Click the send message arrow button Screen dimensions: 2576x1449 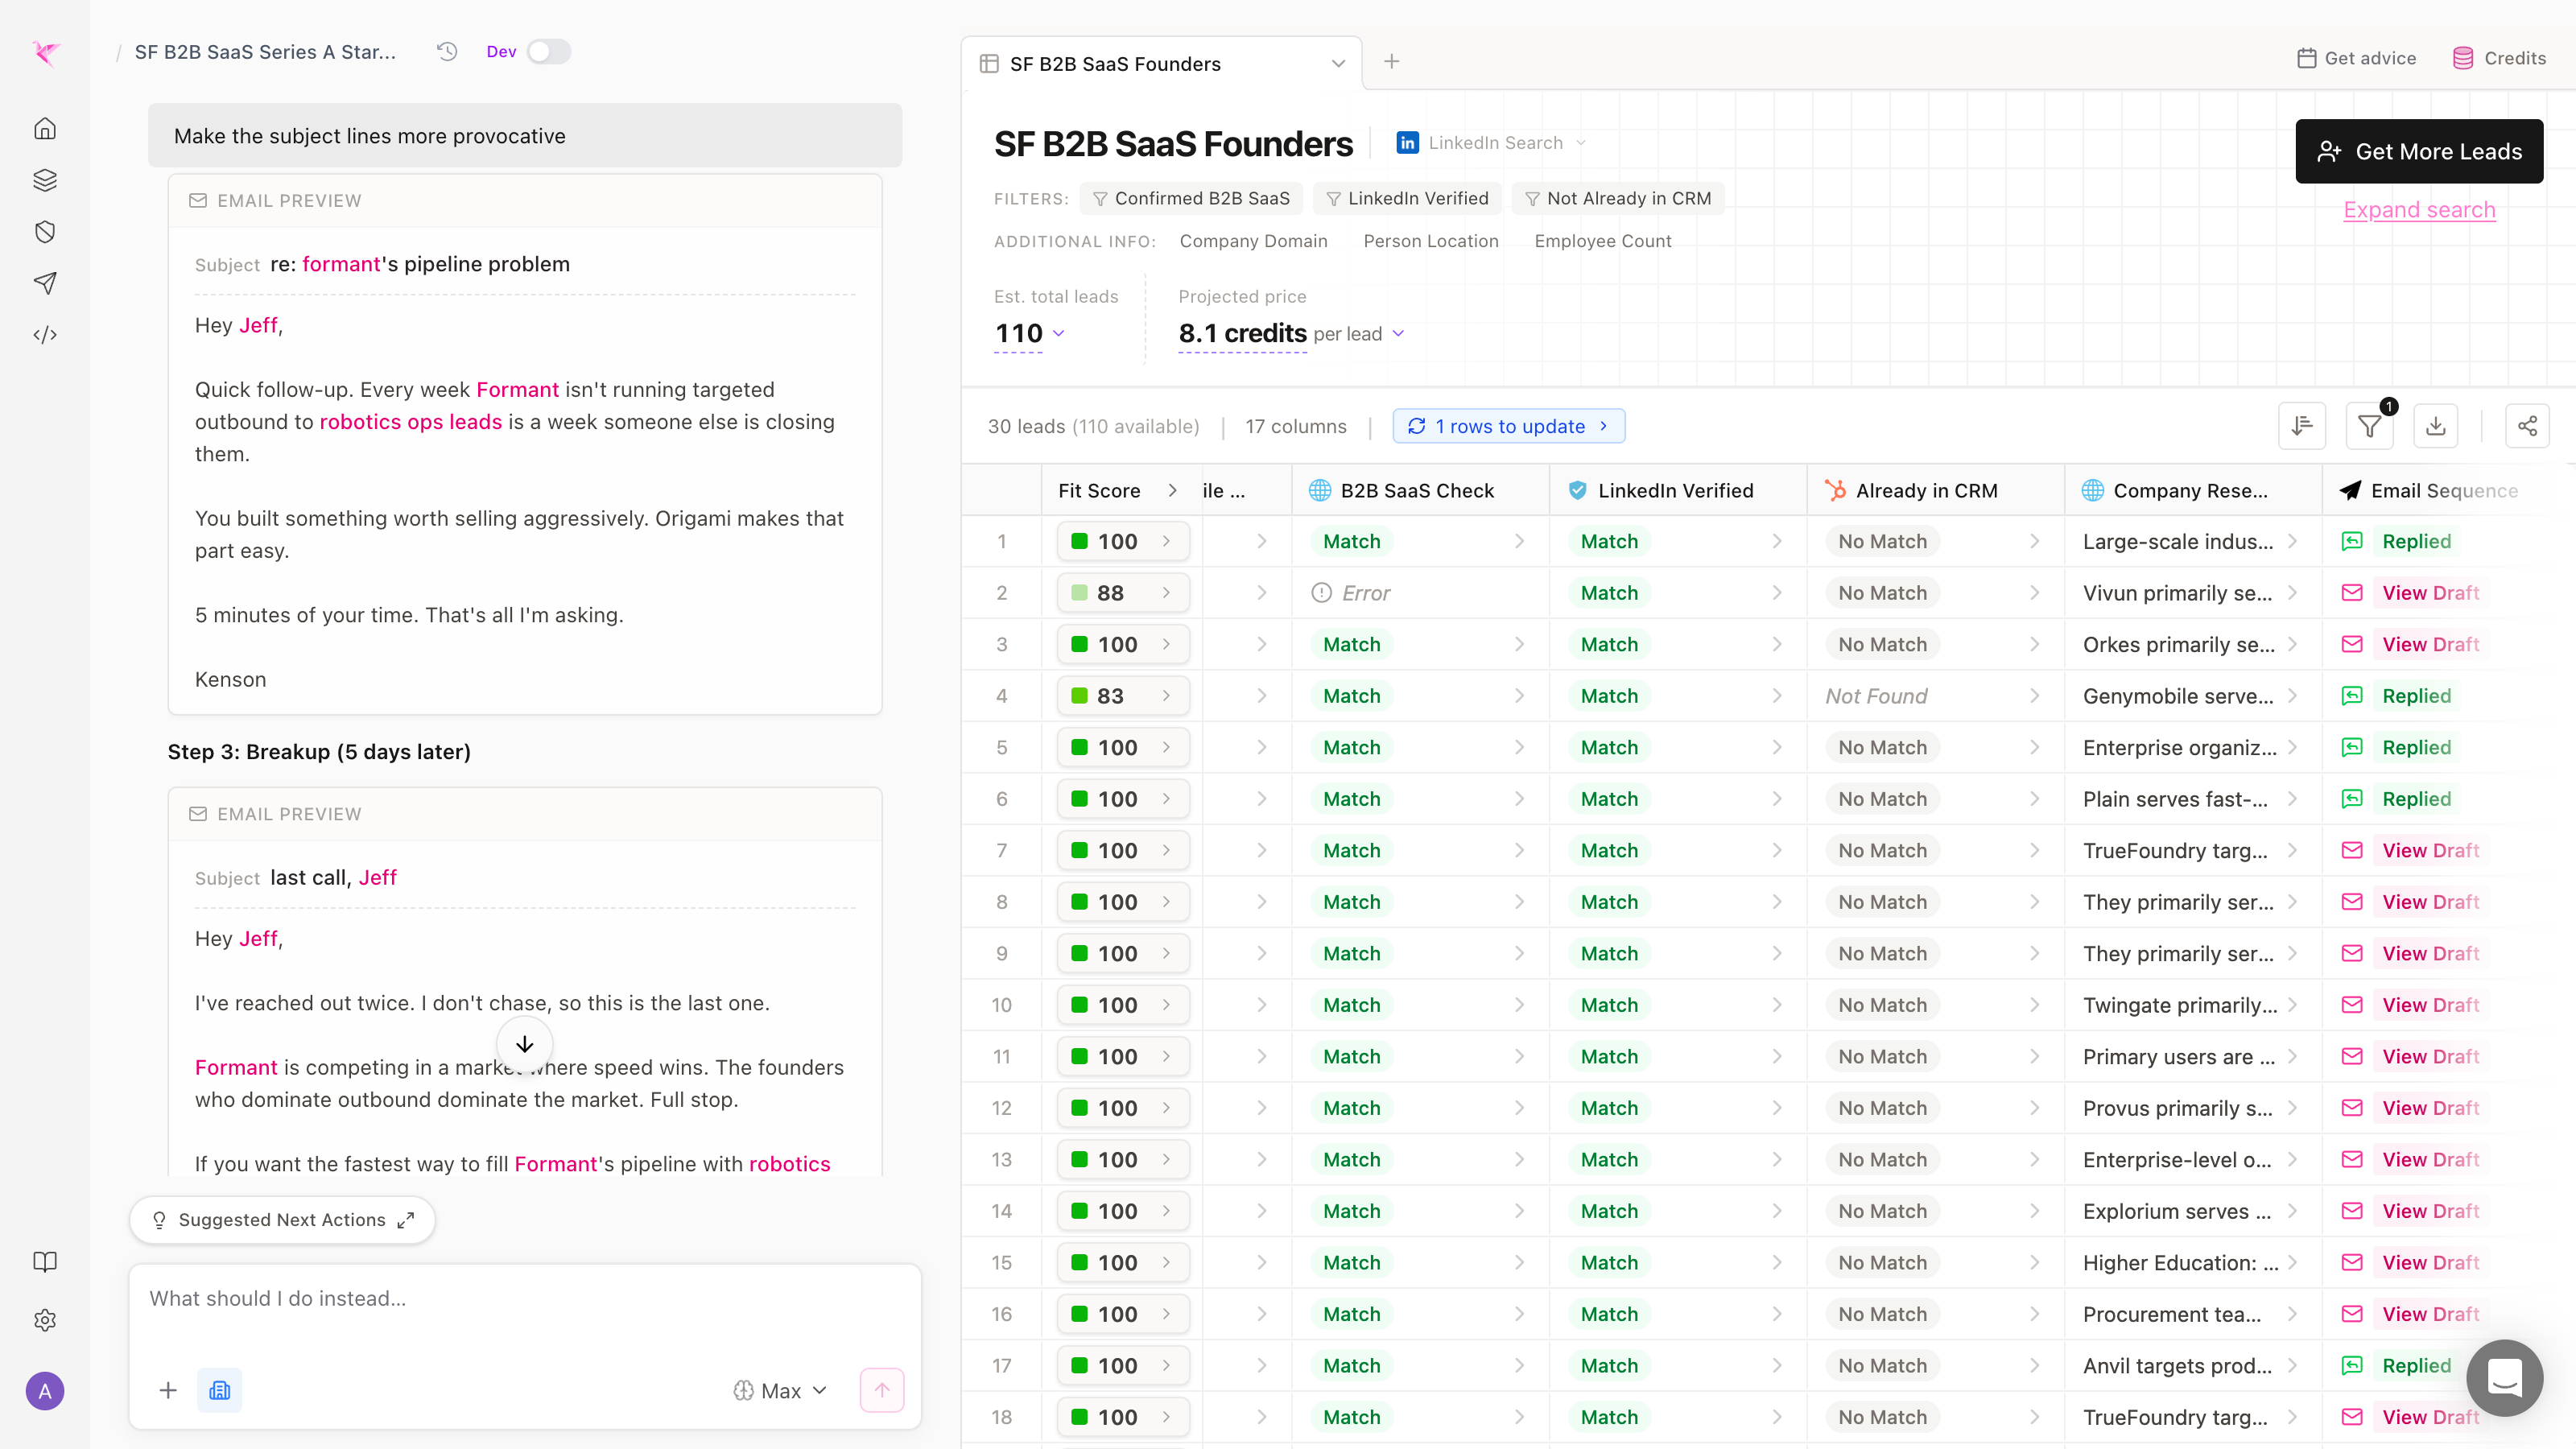(x=882, y=1390)
